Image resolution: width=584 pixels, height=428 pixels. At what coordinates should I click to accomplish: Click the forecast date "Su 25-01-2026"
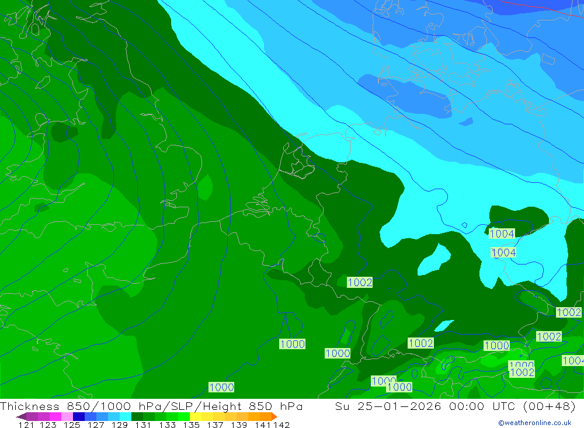pos(388,406)
